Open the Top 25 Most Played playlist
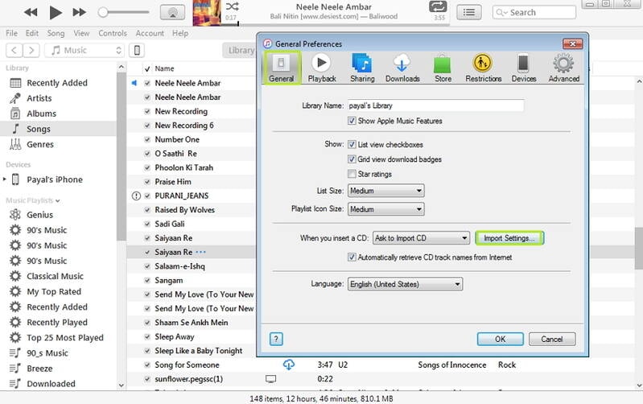Image resolution: width=643 pixels, height=404 pixels. pos(65,337)
